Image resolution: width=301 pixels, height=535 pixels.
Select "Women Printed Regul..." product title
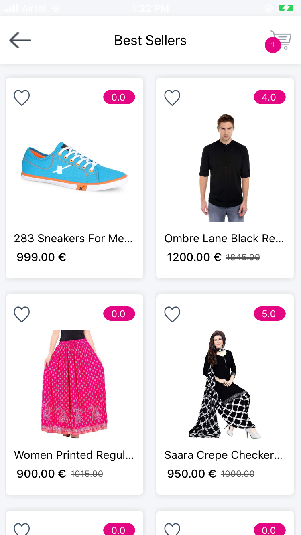click(74, 455)
